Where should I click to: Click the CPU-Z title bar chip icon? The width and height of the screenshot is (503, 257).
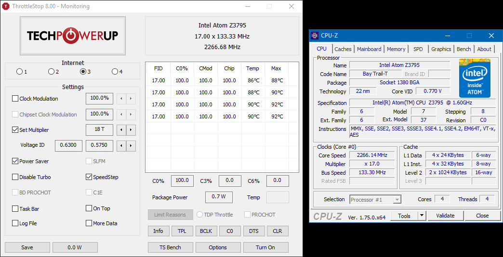[x=315, y=35]
